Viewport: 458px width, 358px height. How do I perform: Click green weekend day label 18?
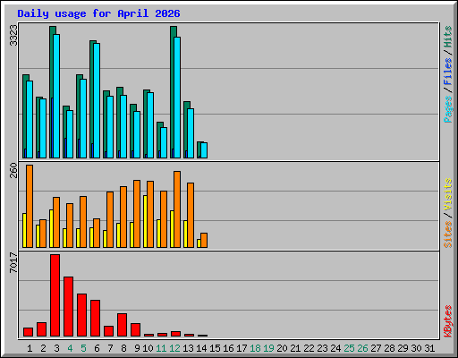[x=255, y=348]
